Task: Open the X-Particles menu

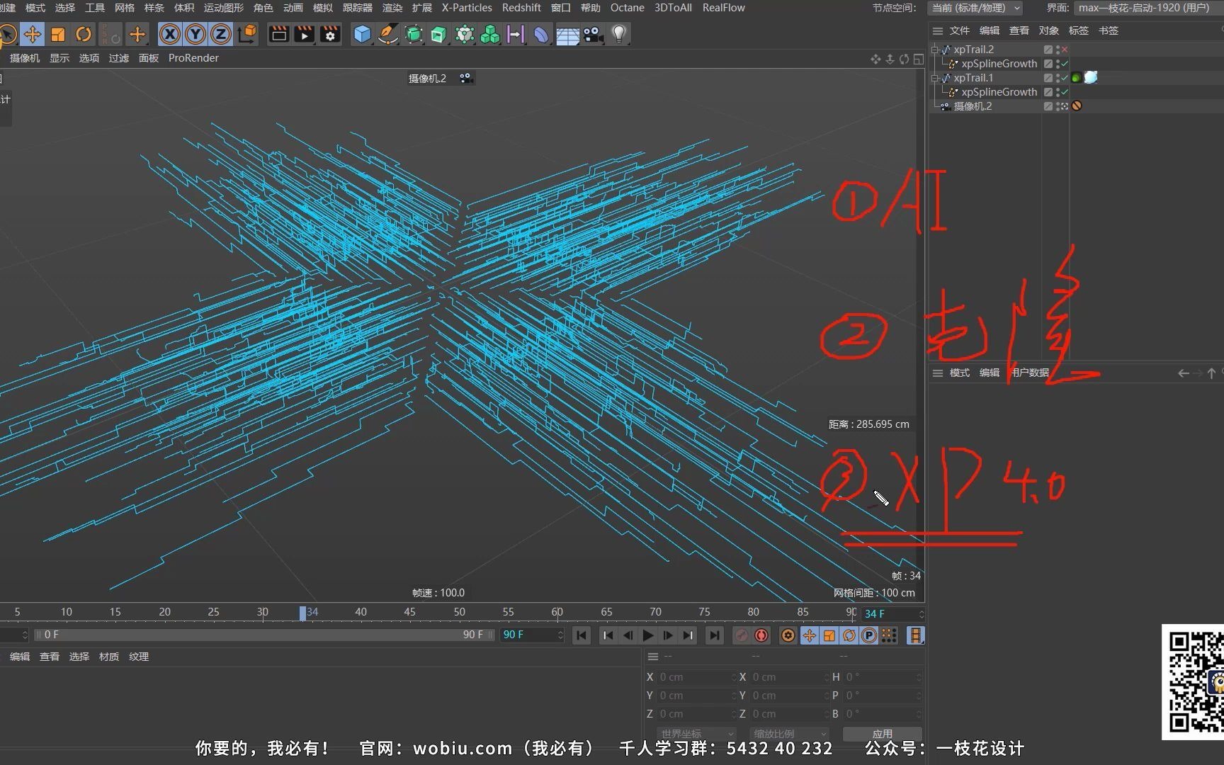Action: 467,8
